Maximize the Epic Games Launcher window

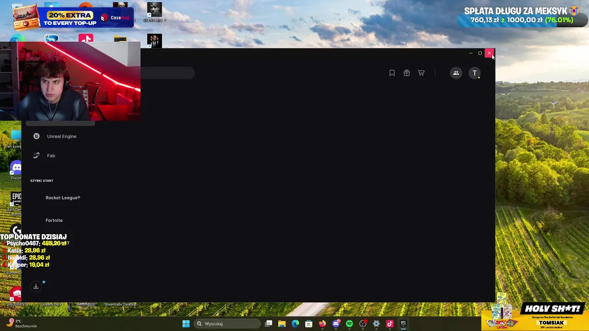(480, 53)
